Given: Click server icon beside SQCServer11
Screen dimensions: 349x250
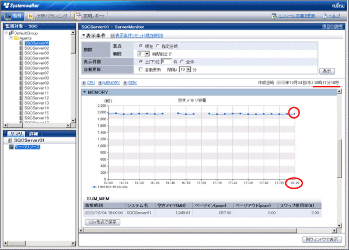Looking at the screenshot, I should [21, 93].
